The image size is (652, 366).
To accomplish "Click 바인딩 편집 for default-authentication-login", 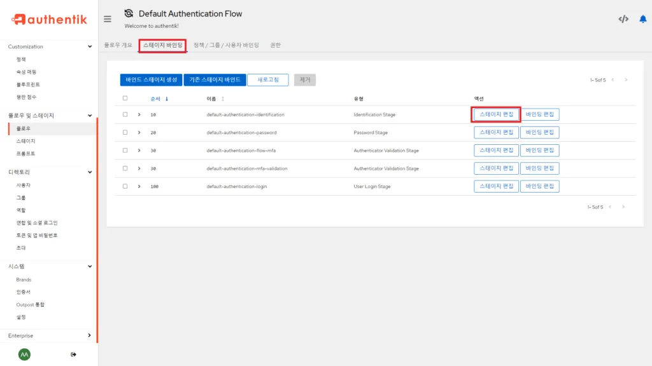I will tap(539, 186).
